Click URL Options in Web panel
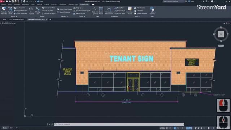This screenshot has width=231, height=130. tap(152, 10)
